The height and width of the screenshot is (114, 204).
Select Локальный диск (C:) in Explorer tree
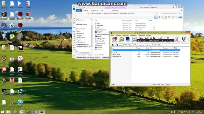coord(83,44)
